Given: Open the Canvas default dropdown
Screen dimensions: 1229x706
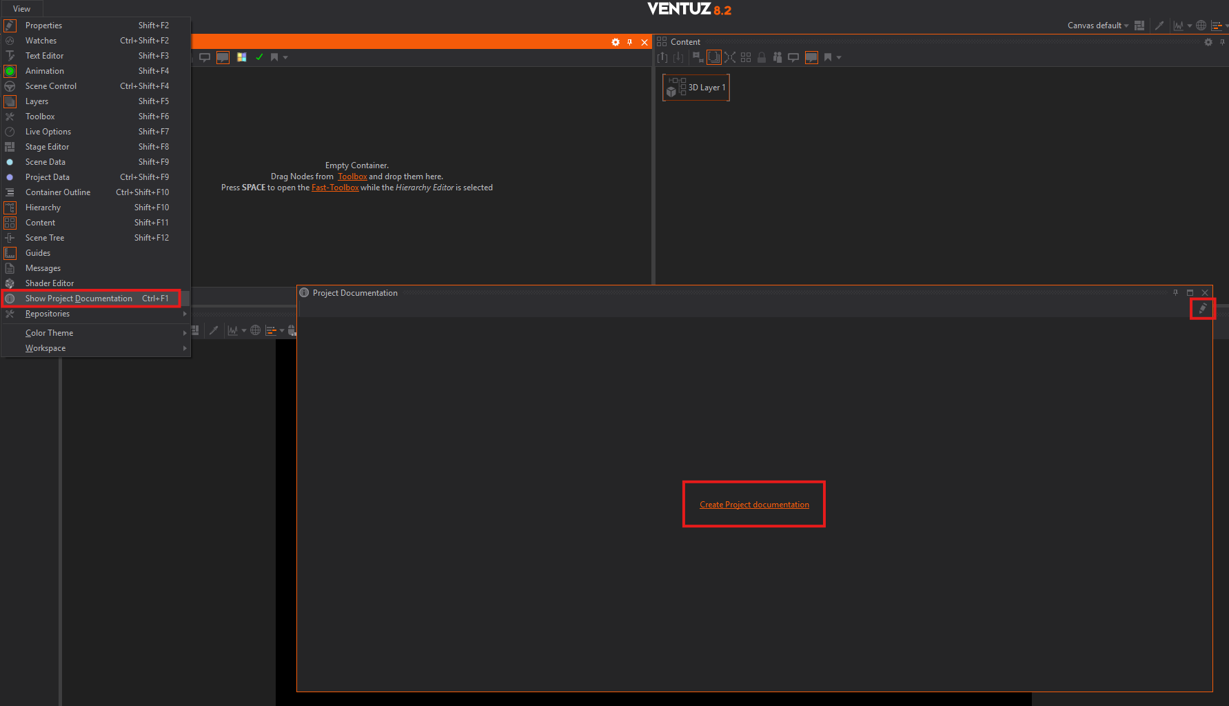Looking at the screenshot, I should 1097,26.
